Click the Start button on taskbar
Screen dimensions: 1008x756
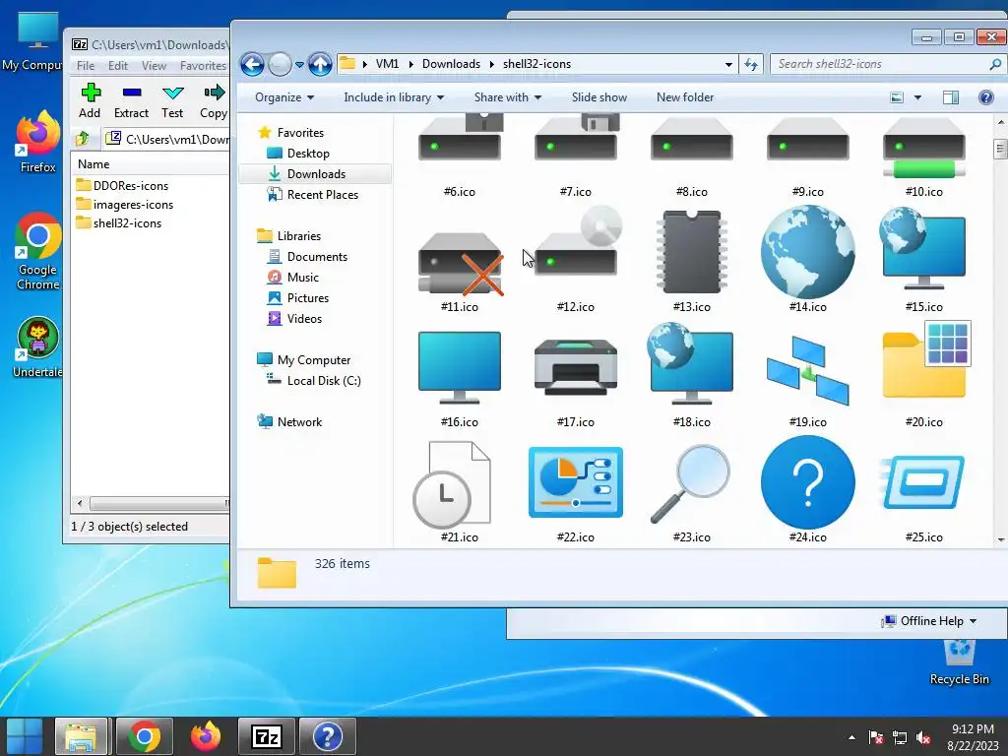(25, 736)
